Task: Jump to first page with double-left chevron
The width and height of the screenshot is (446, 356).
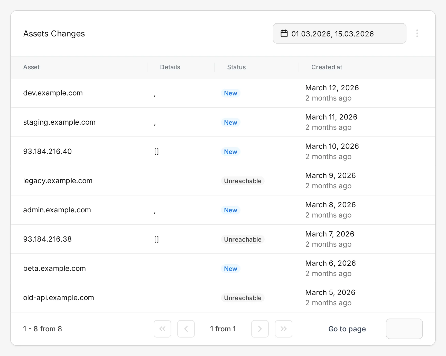Action: (162, 329)
